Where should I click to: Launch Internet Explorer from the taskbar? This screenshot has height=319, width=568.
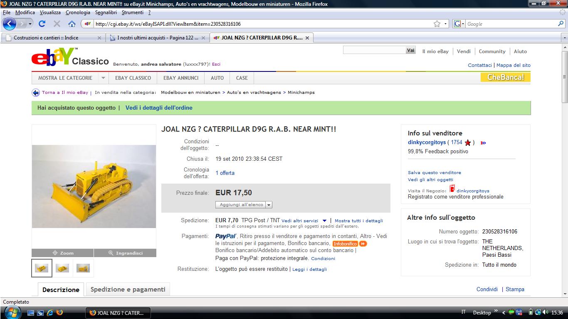point(50,313)
